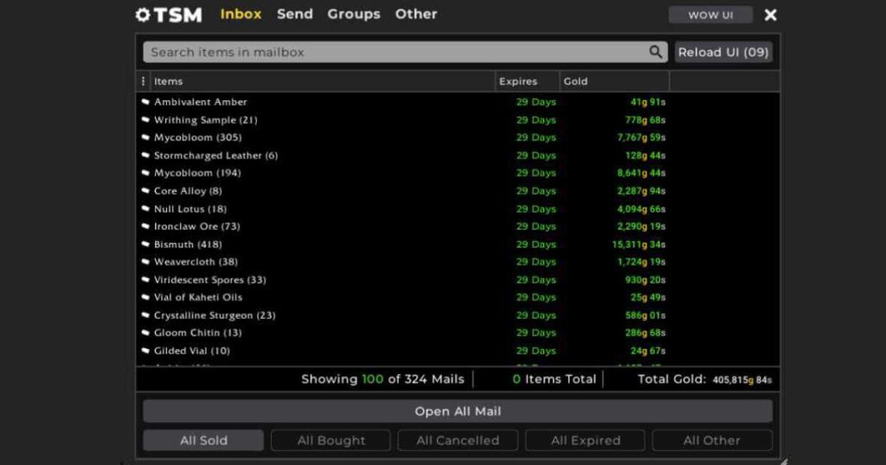Click the mail icon beside Bismuth (418)

(145, 245)
